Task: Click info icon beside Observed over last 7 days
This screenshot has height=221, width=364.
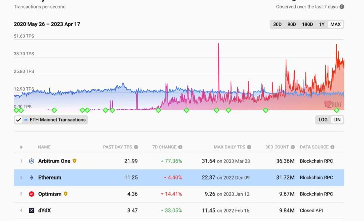Action: (342, 7)
